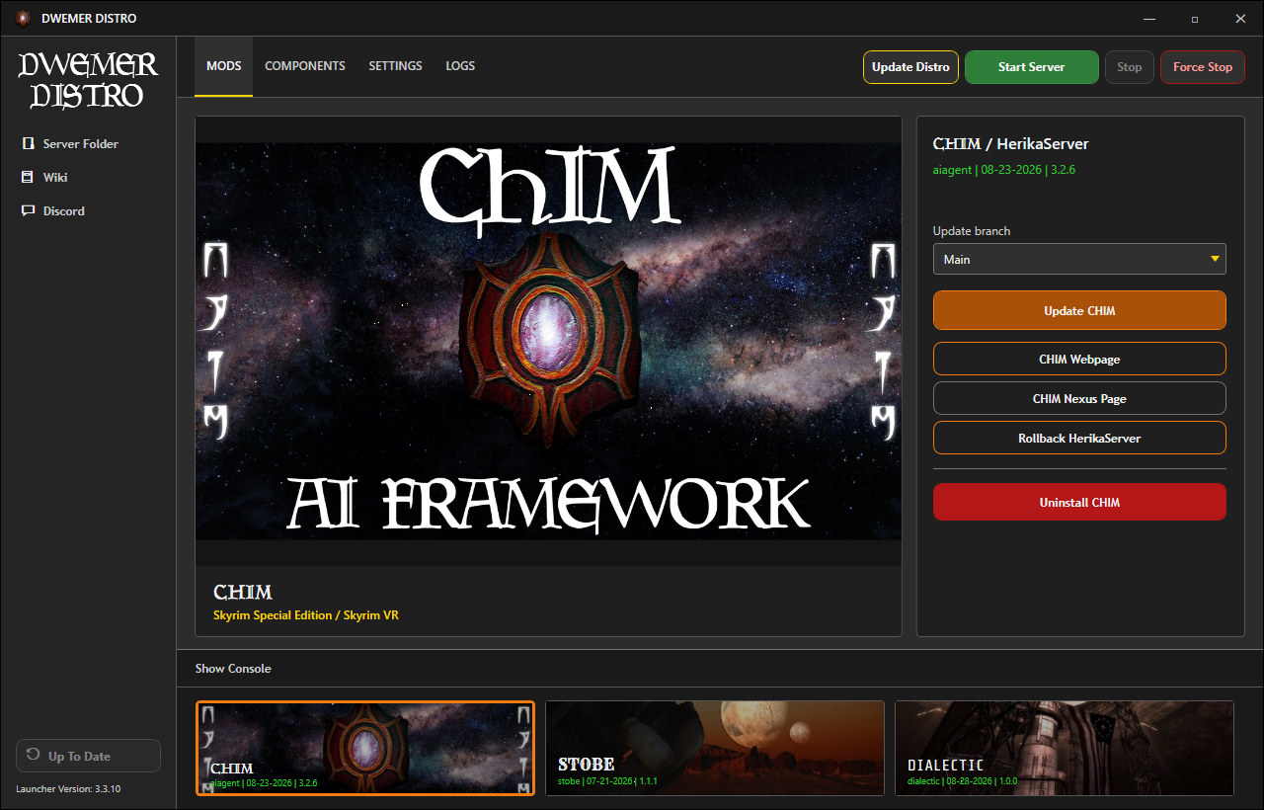This screenshot has height=810, width=1264.
Task: Click the Dwemer Distro title bar app icon
Action: click(23, 18)
